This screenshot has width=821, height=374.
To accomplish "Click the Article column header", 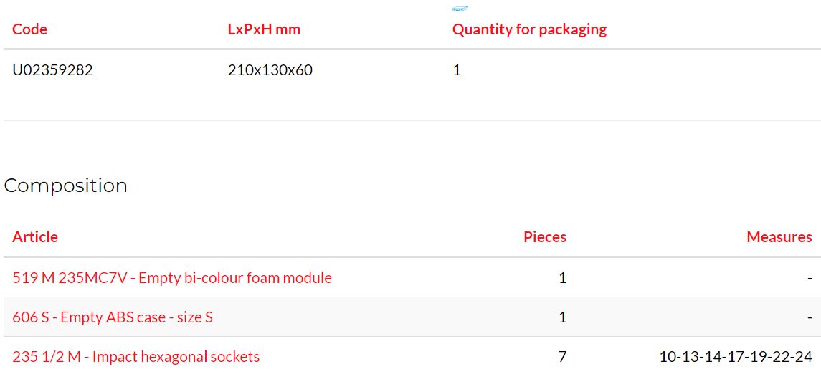I will tap(35, 237).
